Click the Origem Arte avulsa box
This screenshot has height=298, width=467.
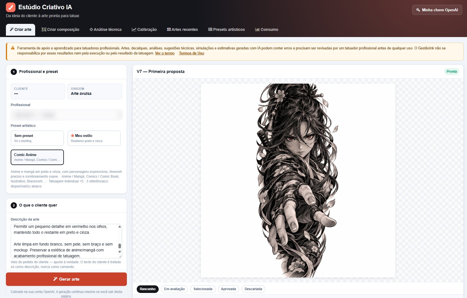[x=95, y=91]
